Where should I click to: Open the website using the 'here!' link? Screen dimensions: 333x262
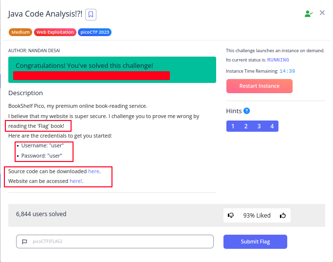[x=76, y=181]
